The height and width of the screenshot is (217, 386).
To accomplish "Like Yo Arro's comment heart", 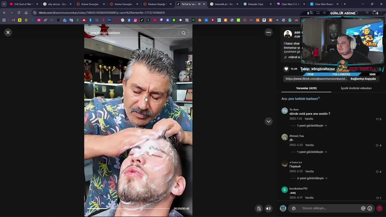I will click(377, 119).
